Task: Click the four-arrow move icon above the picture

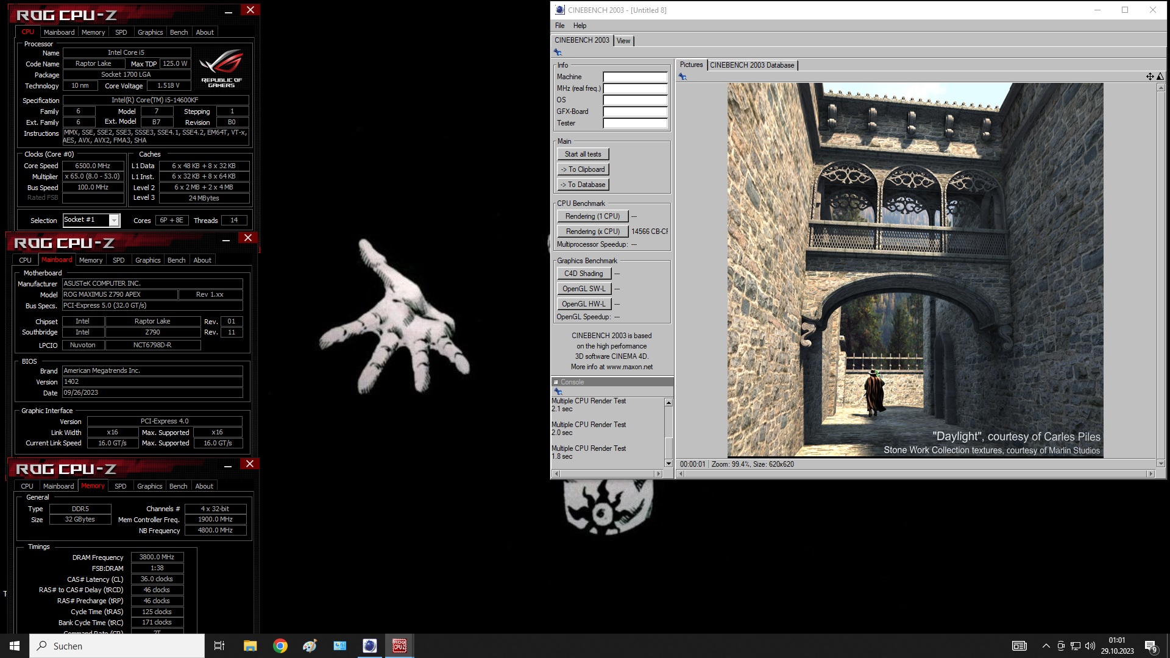Action: 1150,77
